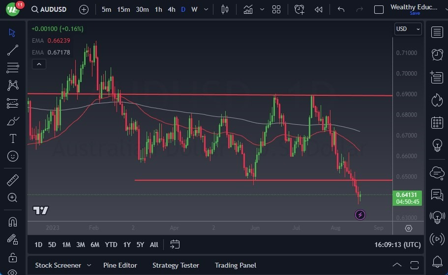The width and height of the screenshot is (448, 275).
Task: Set chart range to YTD
Action: [x=111, y=245]
